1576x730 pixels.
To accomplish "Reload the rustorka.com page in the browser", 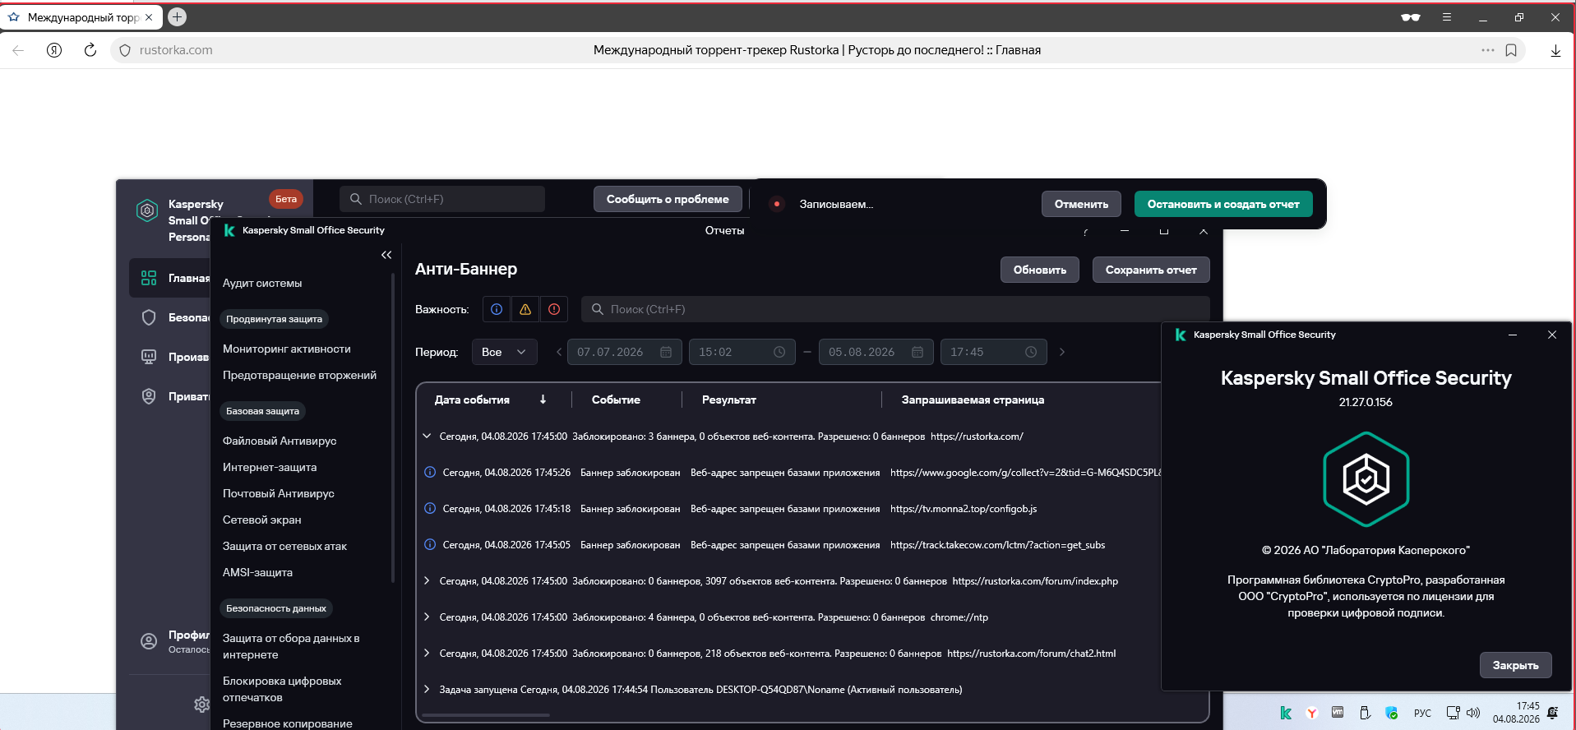I will tap(90, 50).
